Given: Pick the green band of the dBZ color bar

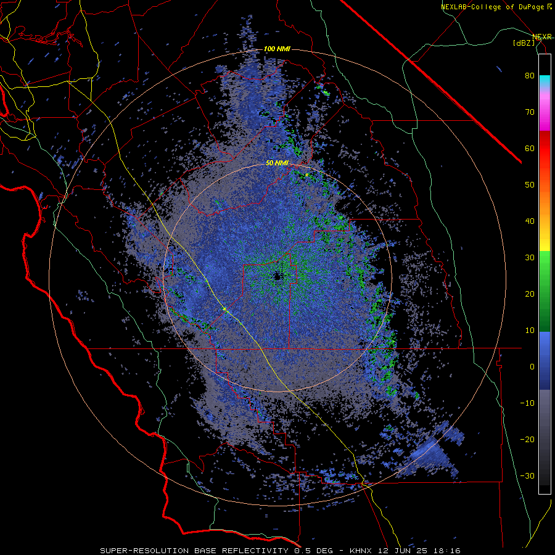Looking at the screenshot, I should 545,291.
